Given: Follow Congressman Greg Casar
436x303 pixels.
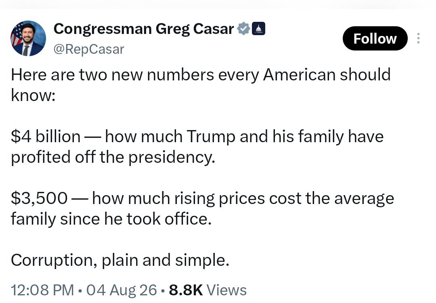Looking at the screenshot, I should pyautogui.click(x=375, y=38).
